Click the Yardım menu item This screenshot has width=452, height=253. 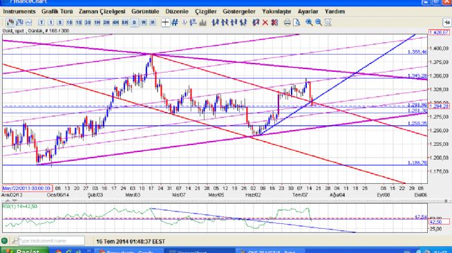335,12
